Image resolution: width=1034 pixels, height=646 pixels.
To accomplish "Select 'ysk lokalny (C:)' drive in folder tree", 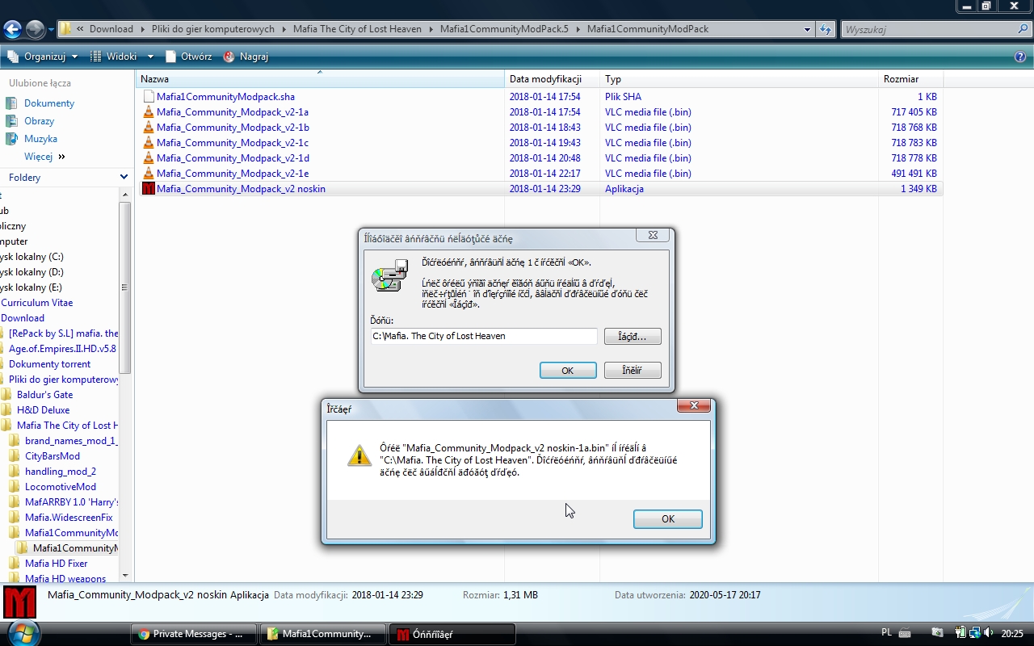I will tap(32, 257).
